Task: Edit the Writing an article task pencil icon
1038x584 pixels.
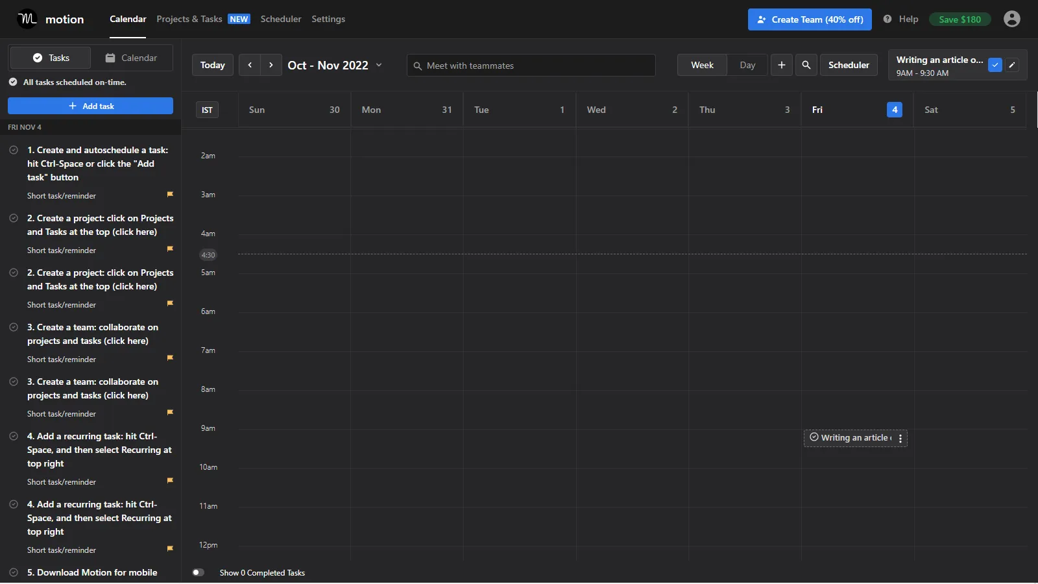Action: point(1012,65)
